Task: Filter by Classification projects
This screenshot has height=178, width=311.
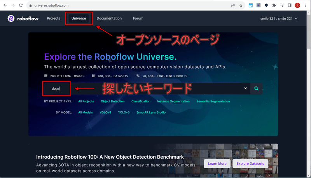Action: coord(141,101)
